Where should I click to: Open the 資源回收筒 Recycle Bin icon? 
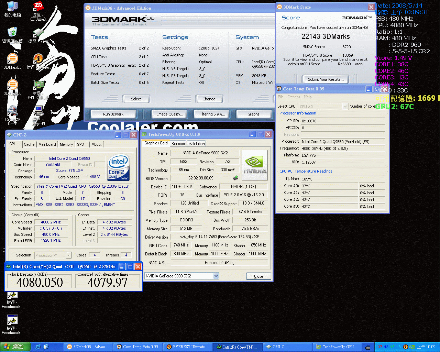[12, 35]
